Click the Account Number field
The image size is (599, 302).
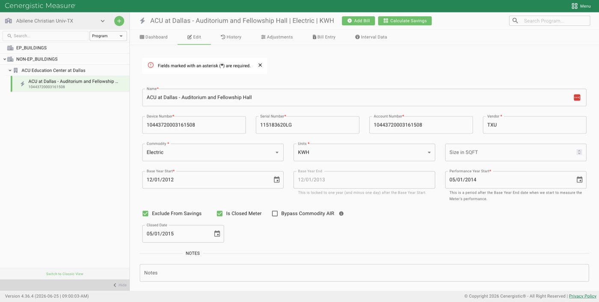pyautogui.click(x=421, y=125)
